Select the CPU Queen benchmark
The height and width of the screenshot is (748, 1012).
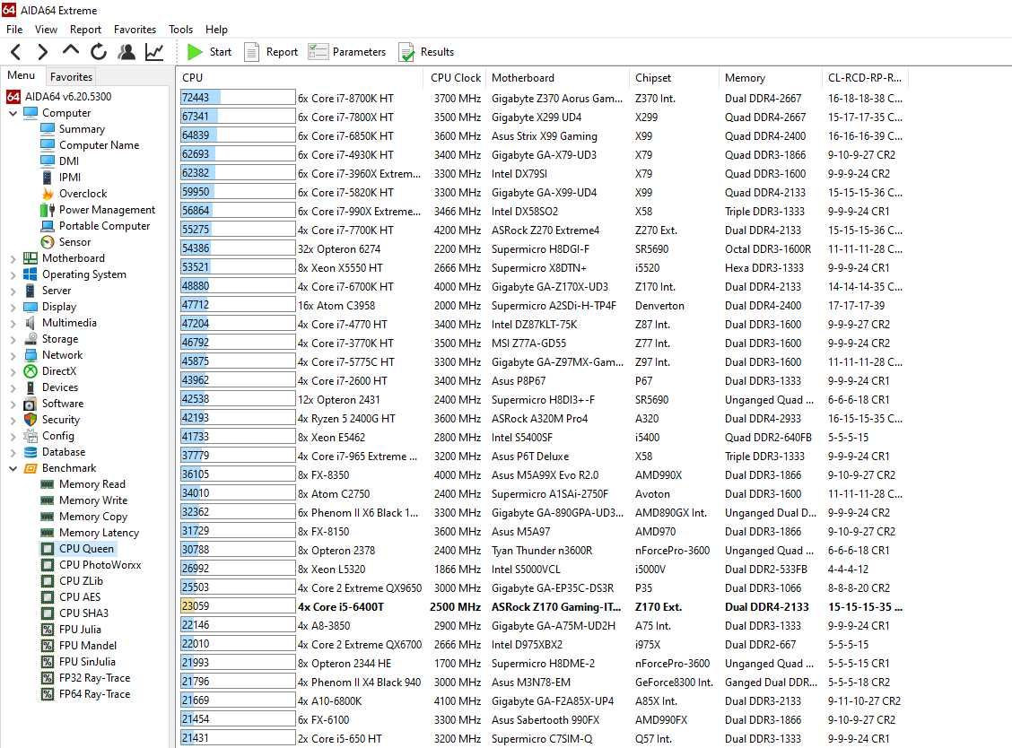click(86, 549)
